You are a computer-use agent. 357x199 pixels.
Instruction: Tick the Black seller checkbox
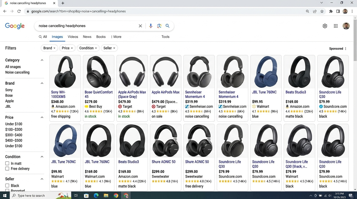coord(7,186)
